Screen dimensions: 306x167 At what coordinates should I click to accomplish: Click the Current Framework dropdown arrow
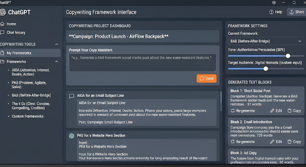pos(299,41)
